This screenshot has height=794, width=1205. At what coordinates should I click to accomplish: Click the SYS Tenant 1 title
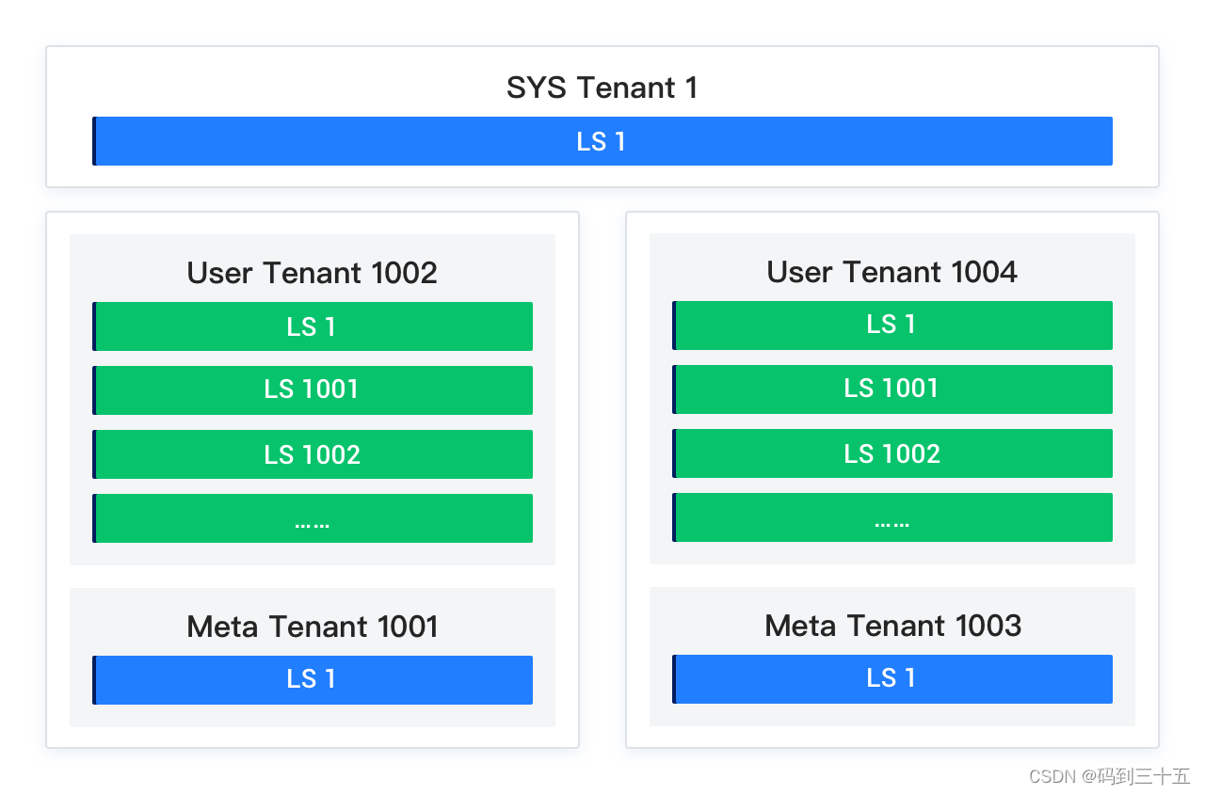[x=602, y=87]
